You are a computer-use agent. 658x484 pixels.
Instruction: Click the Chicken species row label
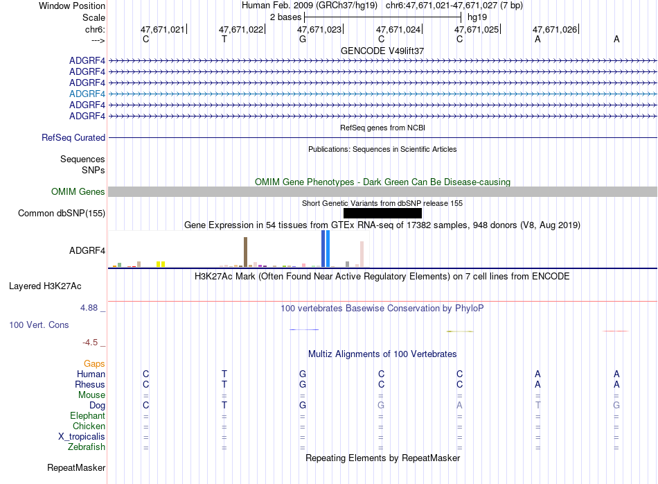pyautogui.click(x=89, y=426)
